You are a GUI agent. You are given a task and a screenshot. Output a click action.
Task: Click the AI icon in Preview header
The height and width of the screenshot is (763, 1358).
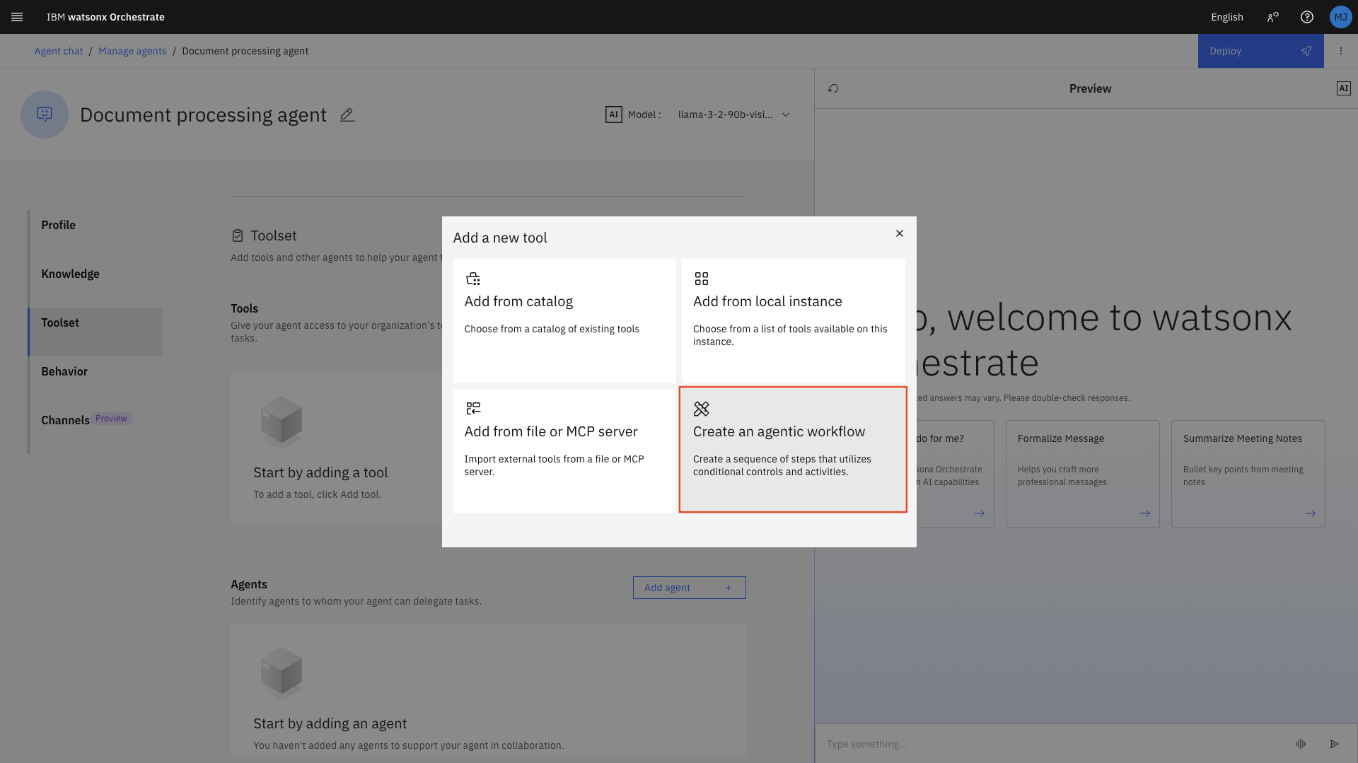[1343, 88]
